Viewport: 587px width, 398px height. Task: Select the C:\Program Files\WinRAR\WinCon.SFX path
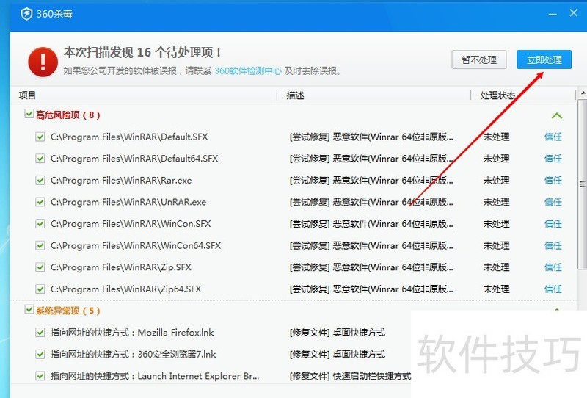131,224
